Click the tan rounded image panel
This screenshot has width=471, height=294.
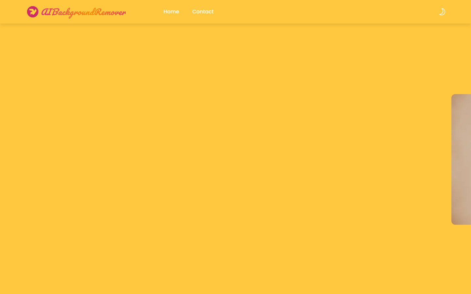[x=461, y=159]
